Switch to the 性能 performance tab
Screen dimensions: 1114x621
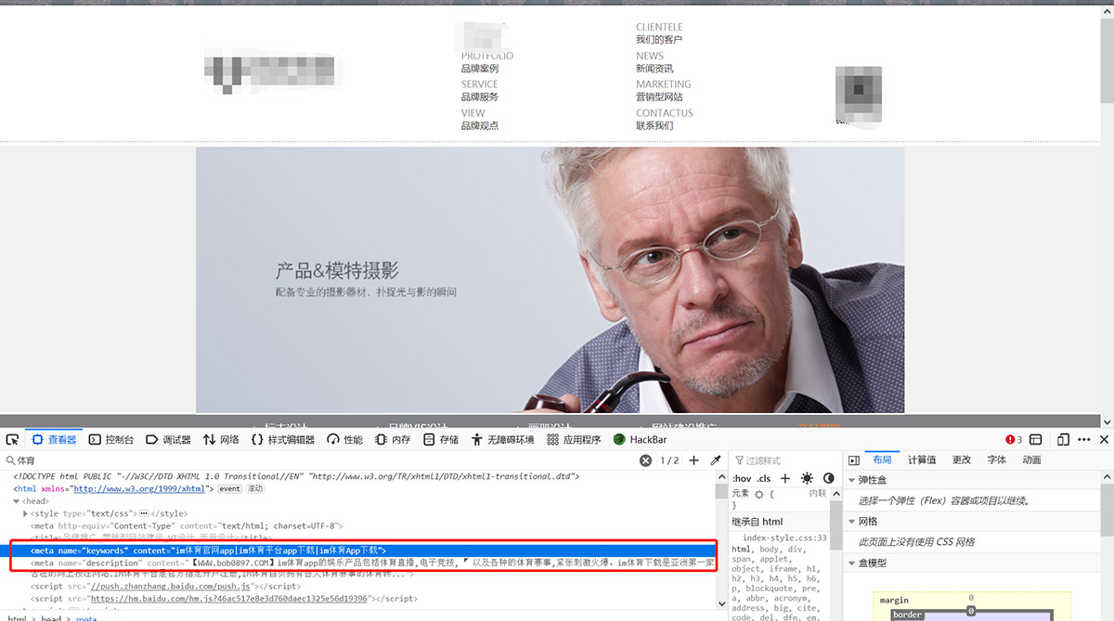coord(343,439)
